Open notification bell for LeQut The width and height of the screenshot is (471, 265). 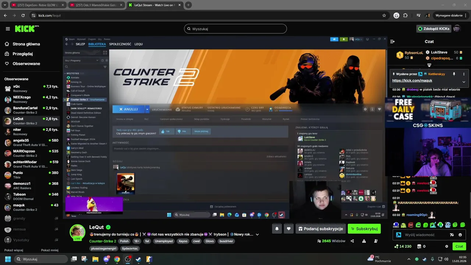coord(277,229)
